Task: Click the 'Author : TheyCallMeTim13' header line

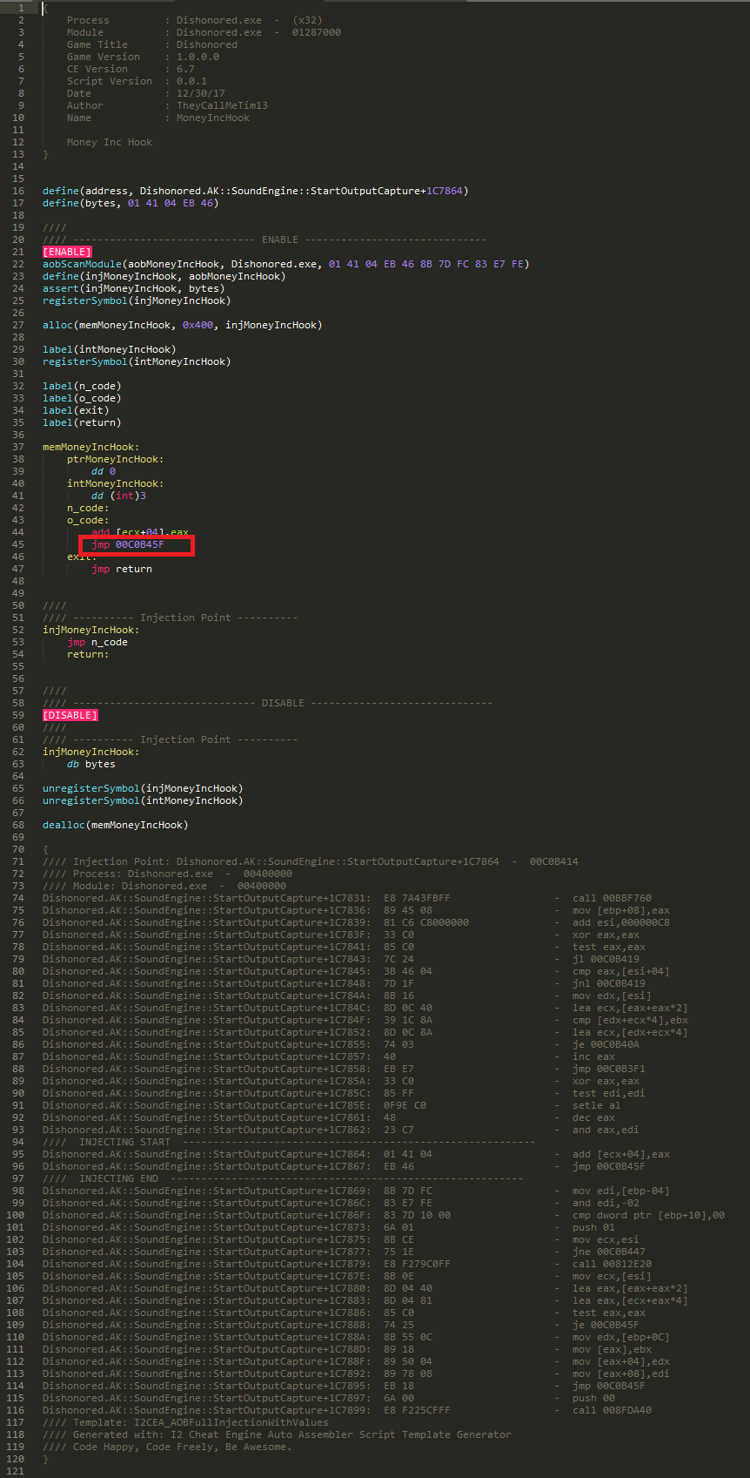Action: (167, 105)
